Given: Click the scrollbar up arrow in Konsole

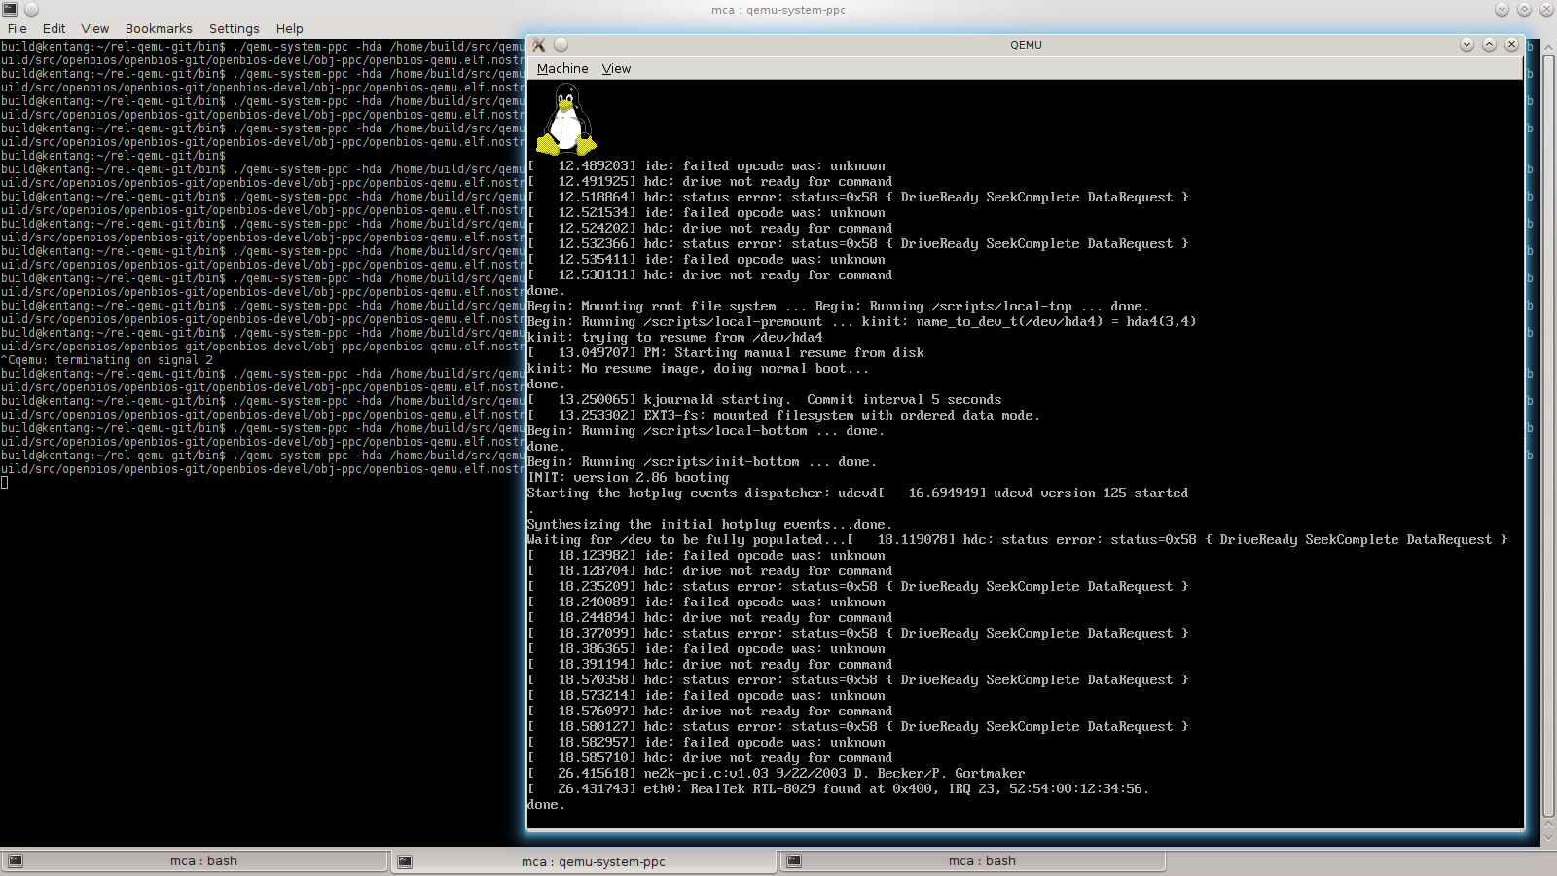Looking at the screenshot, I should coord(1548,46).
